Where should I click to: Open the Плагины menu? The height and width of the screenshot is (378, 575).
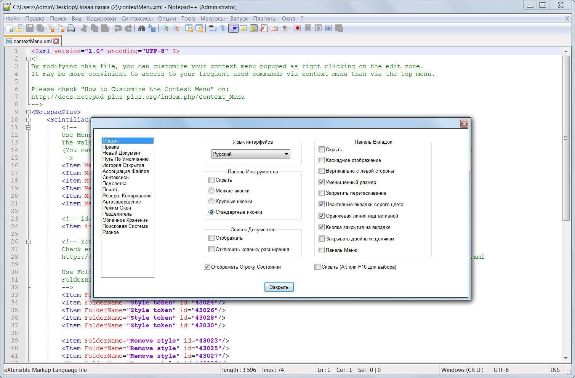tap(264, 18)
